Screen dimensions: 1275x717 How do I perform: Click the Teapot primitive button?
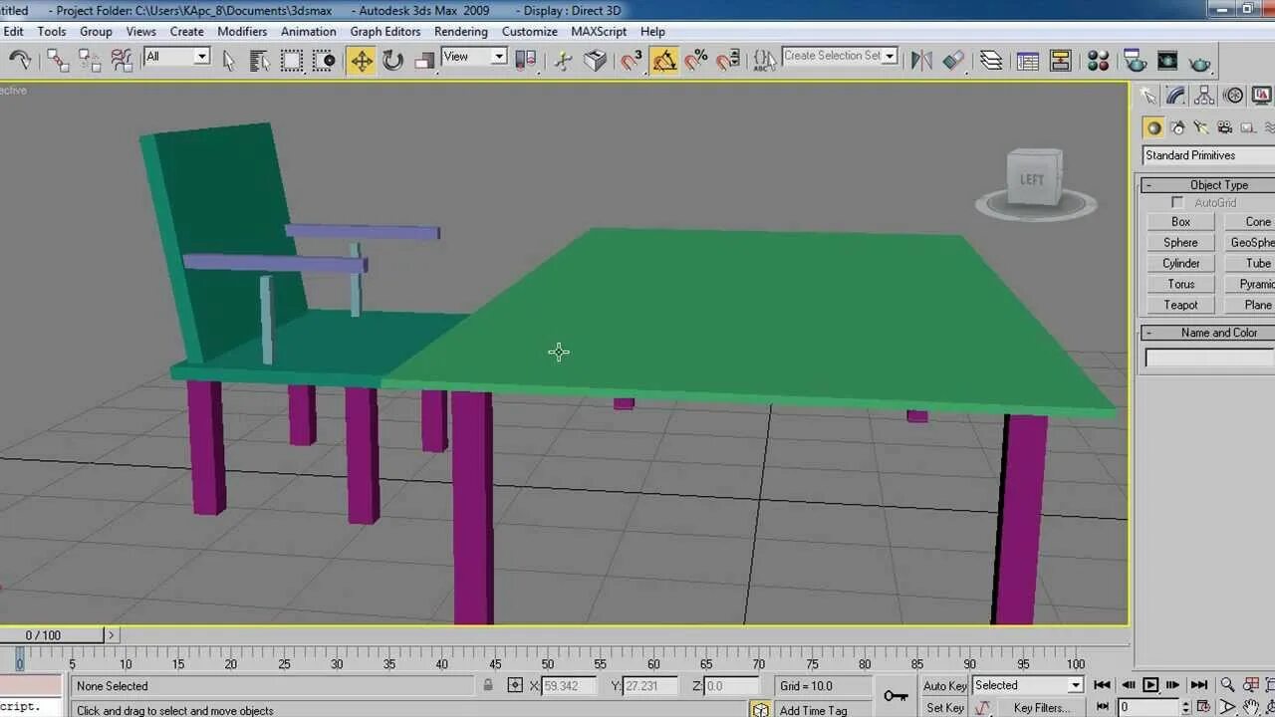point(1180,305)
